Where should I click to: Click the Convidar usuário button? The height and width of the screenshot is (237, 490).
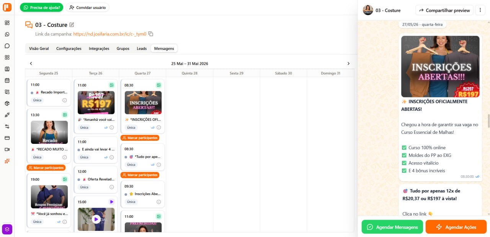87,7
